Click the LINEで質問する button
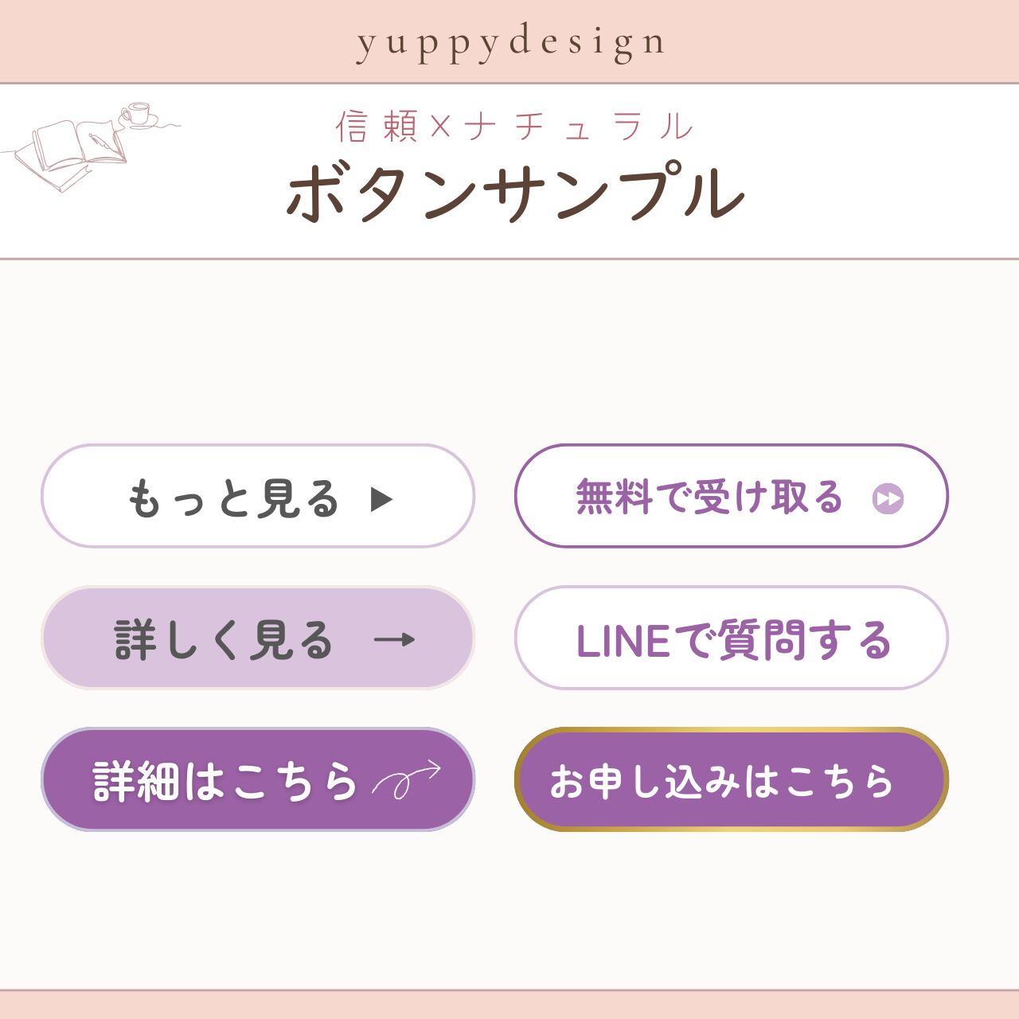 pos(731,638)
